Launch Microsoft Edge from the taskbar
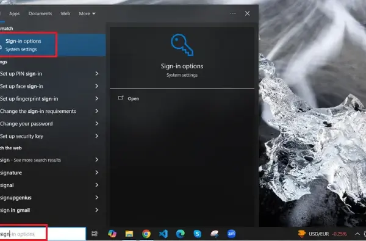This screenshot has height=241, width=366. click(x=181, y=234)
